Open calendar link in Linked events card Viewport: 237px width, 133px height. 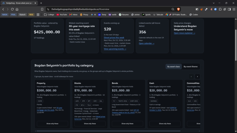coord(146,43)
